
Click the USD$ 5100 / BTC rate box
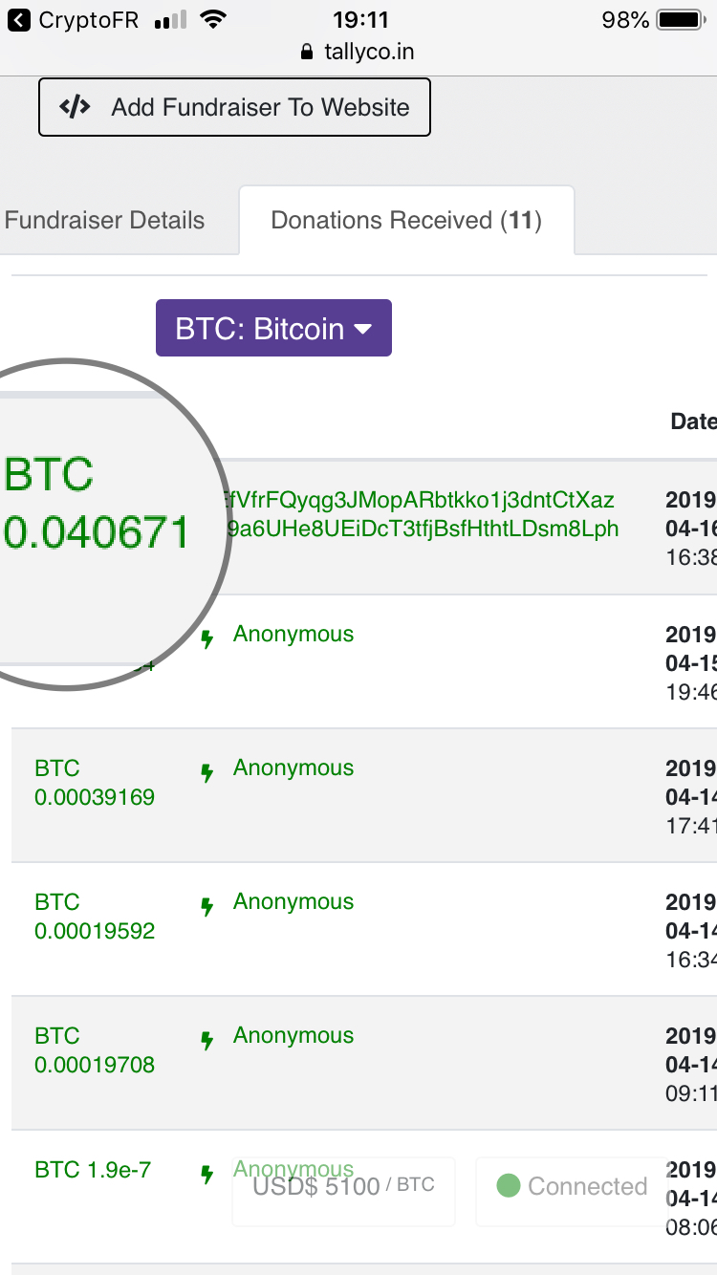343,1186
